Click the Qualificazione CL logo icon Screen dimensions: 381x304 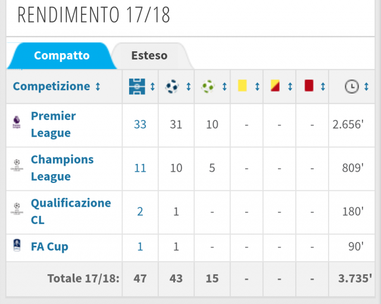pyautogui.click(x=16, y=212)
